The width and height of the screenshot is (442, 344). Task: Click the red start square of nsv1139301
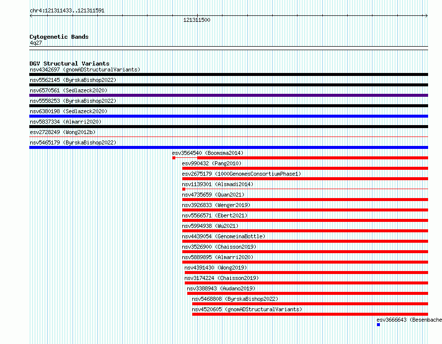click(184, 189)
